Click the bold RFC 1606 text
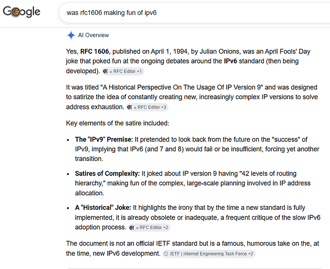This screenshot has width=330, height=269. click(x=95, y=52)
